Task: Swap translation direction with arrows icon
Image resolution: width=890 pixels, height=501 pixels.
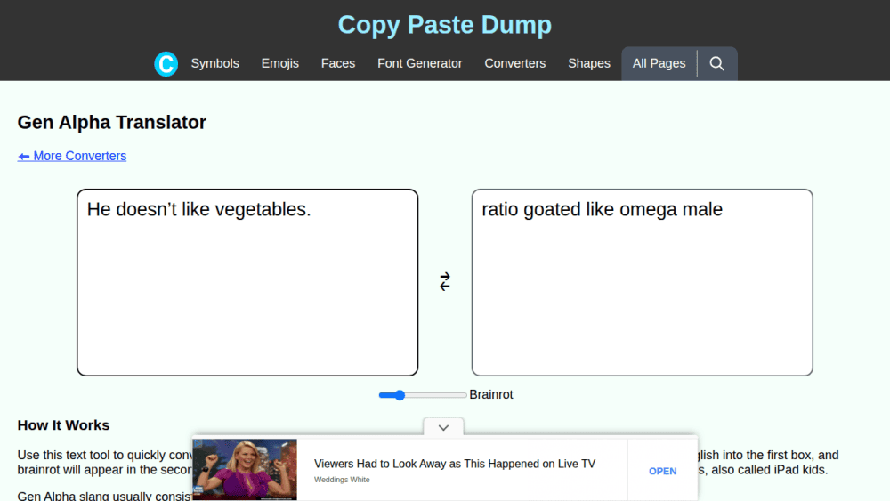Action: click(445, 281)
